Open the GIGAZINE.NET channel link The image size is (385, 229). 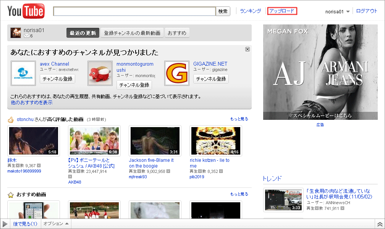click(x=210, y=64)
